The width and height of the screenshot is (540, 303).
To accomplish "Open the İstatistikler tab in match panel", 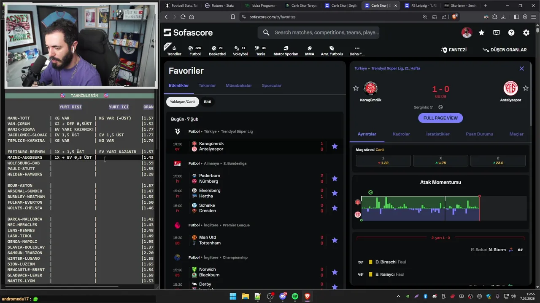I will point(437,134).
